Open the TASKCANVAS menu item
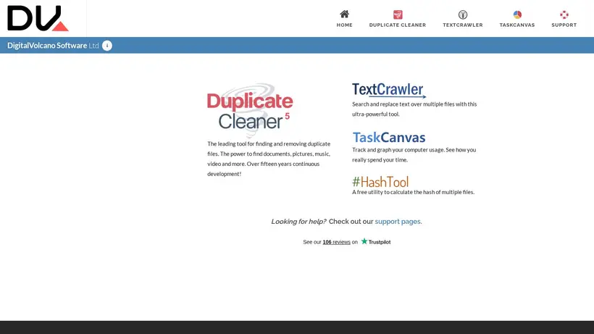This screenshot has width=594, height=334. (517, 25)
